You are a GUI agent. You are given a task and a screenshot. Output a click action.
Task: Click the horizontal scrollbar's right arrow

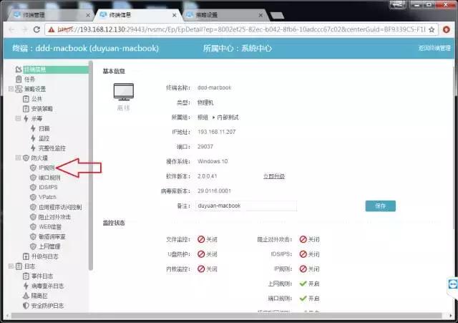pos(451,316)
